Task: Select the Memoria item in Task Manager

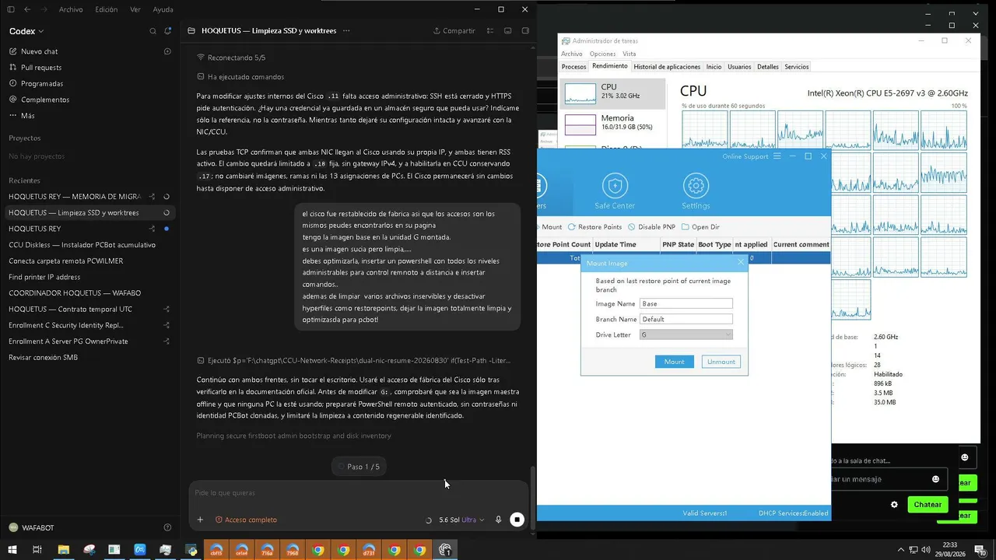Action: pos(613,123)
